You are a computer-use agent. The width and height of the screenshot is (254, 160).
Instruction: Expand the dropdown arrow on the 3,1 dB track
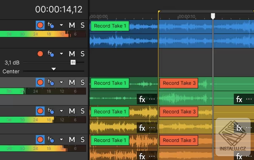coord(61,54)
